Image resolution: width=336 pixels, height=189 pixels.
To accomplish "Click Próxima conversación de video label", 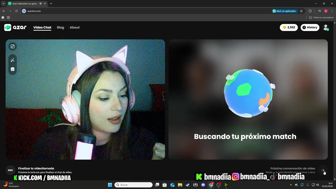I will pos(293,168).
